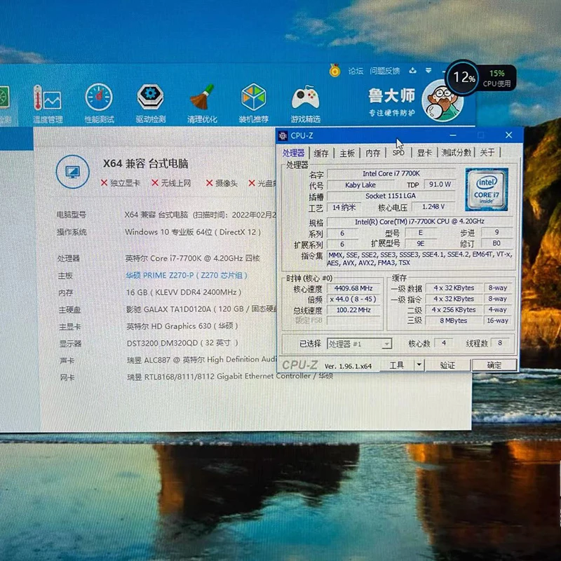Switch to CPU-Z 缓存 tab

tap(321, 153)
